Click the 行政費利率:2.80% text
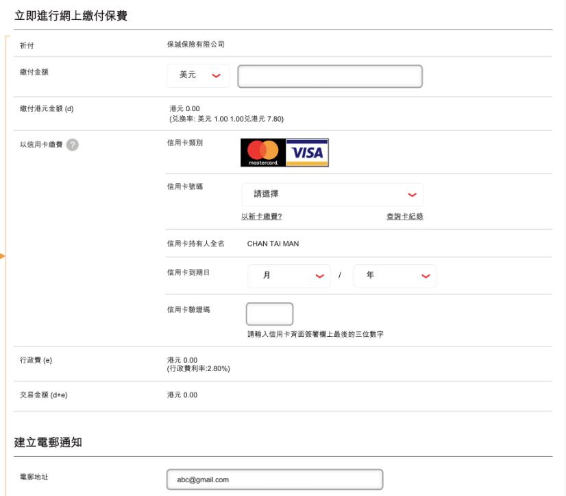The image size is (566, 496). (x=199, y=368)
